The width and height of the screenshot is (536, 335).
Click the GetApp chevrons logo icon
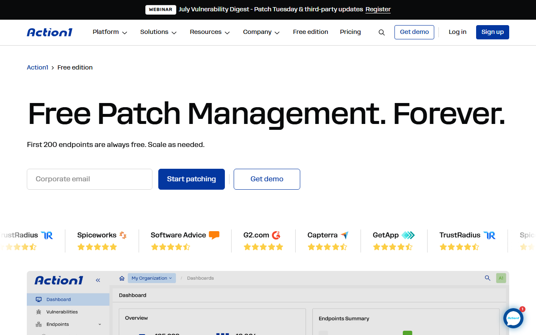pos(408,235)
